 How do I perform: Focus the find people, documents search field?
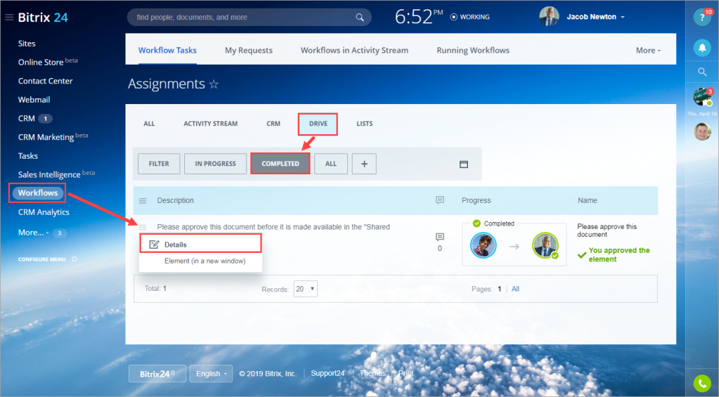[x=243, y=18]
